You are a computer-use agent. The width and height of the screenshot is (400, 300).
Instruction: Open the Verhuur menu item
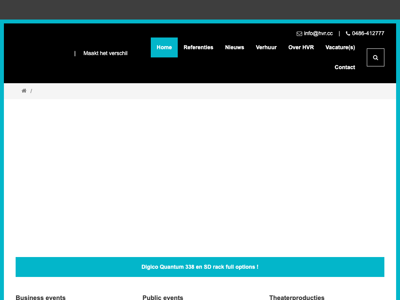click(x=266, y=47)
